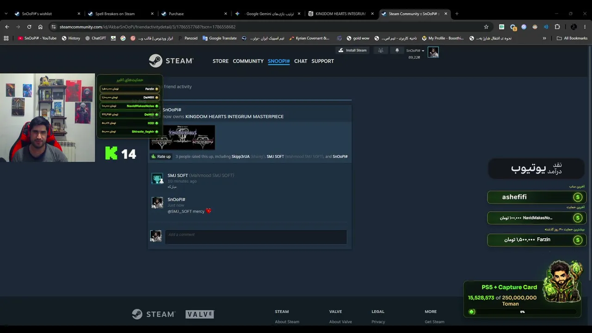Open the About Valve footer link
The height and width of the screenshot is (333, 592).
[340, 322]
